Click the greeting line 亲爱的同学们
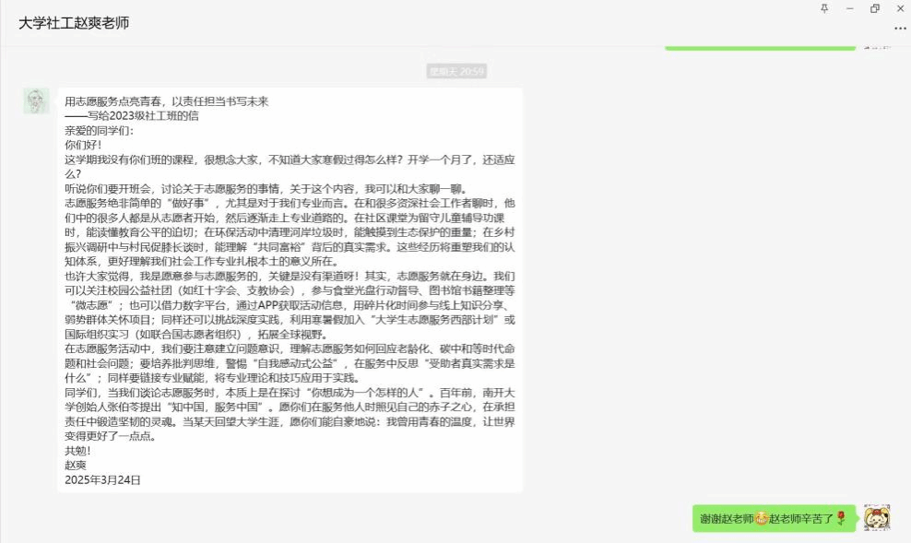Image resolution: width=911 pixels, height=543 pixels. coord(99,130)
